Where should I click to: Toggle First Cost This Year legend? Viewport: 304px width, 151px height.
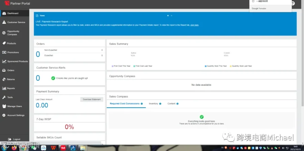pyautogui.click(x=121, y=66)
